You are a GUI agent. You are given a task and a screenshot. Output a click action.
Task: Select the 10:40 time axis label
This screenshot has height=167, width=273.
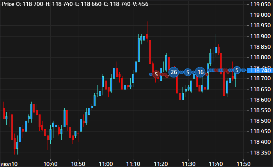pyautogui.click(x=51, y=163)
